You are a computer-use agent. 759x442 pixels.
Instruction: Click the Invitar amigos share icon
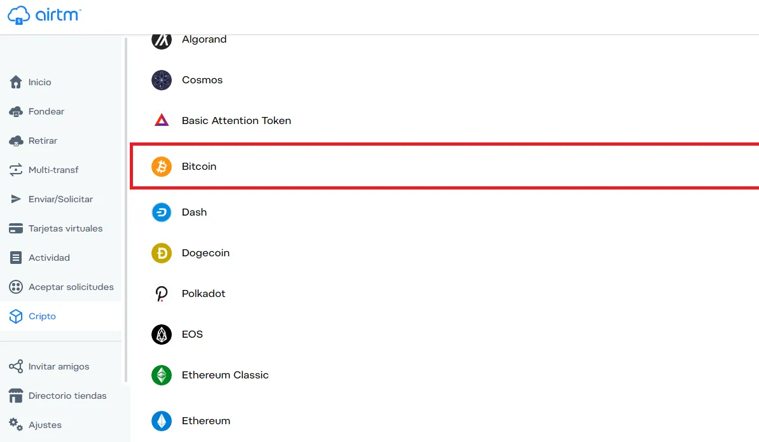[x=15, y=366]
